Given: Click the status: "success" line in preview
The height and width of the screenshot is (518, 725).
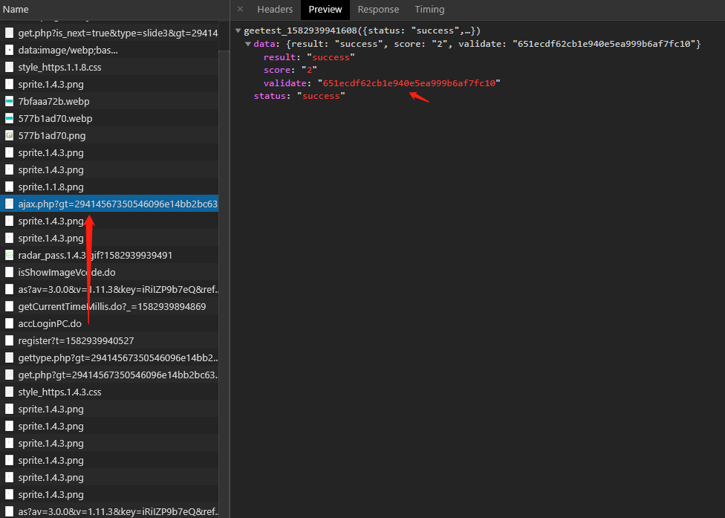Looking at the screenshot, I should [299, 96].
